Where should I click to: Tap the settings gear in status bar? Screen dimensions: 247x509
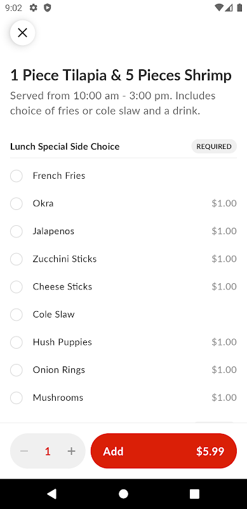(x=34, y=8)
